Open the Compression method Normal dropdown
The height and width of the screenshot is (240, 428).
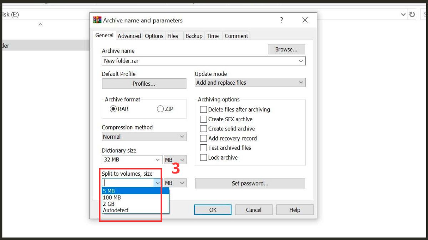tap(144, 137)
